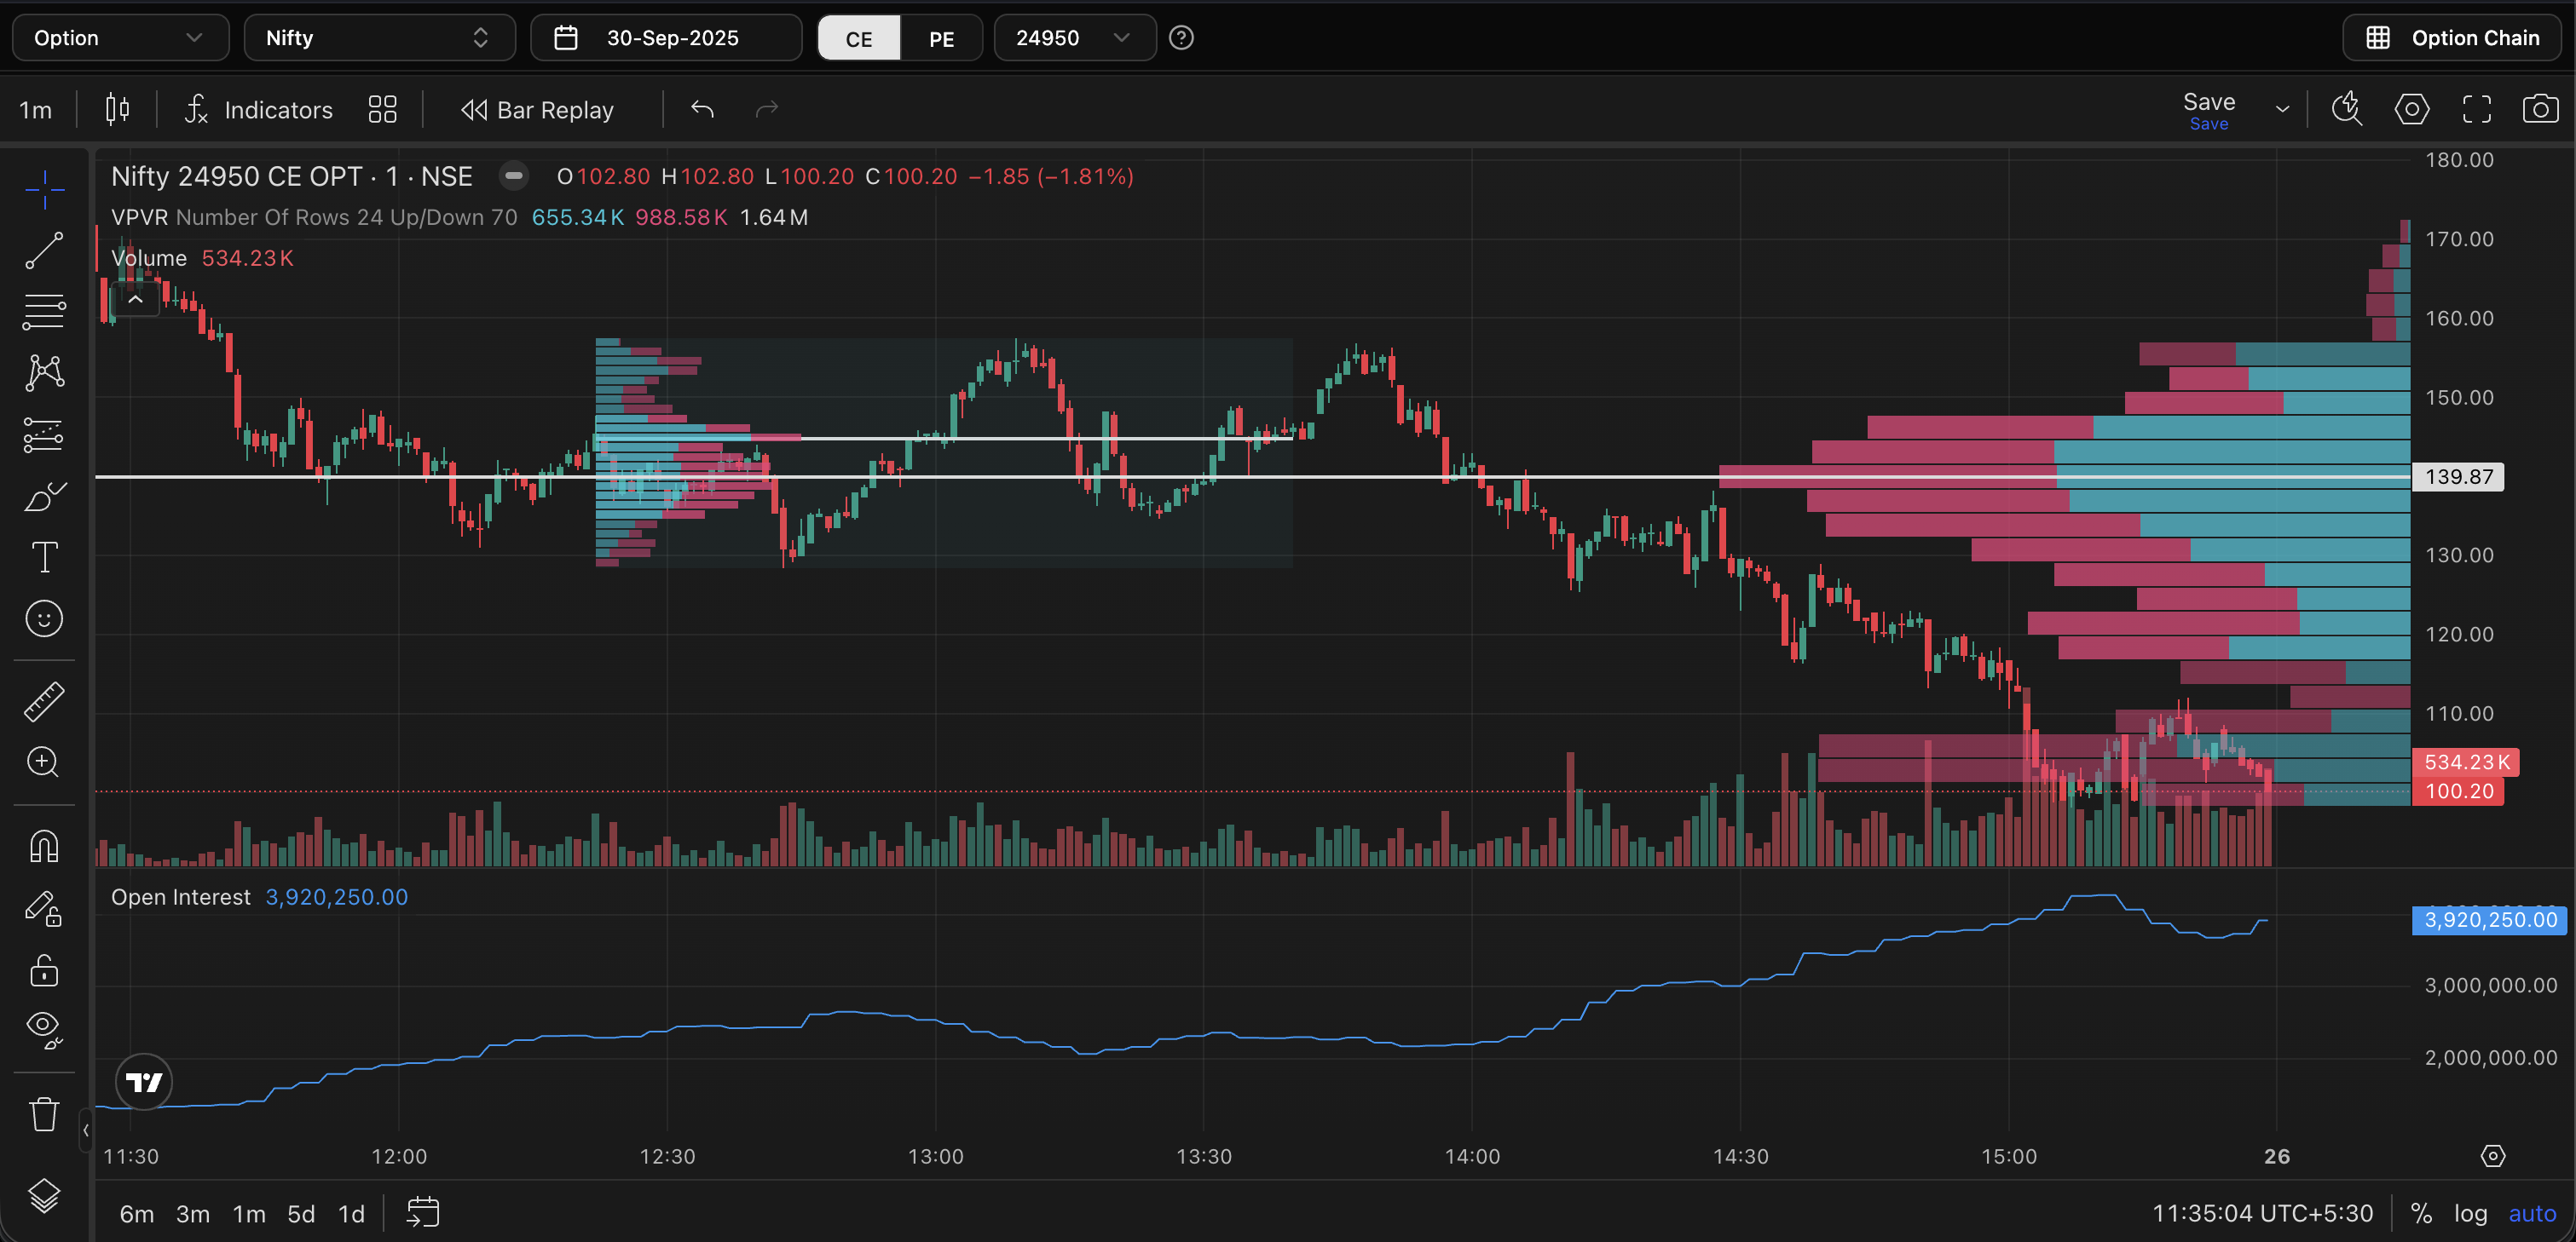Select the trend line drawing tool

pyautogui.click(x=44, y=250)
